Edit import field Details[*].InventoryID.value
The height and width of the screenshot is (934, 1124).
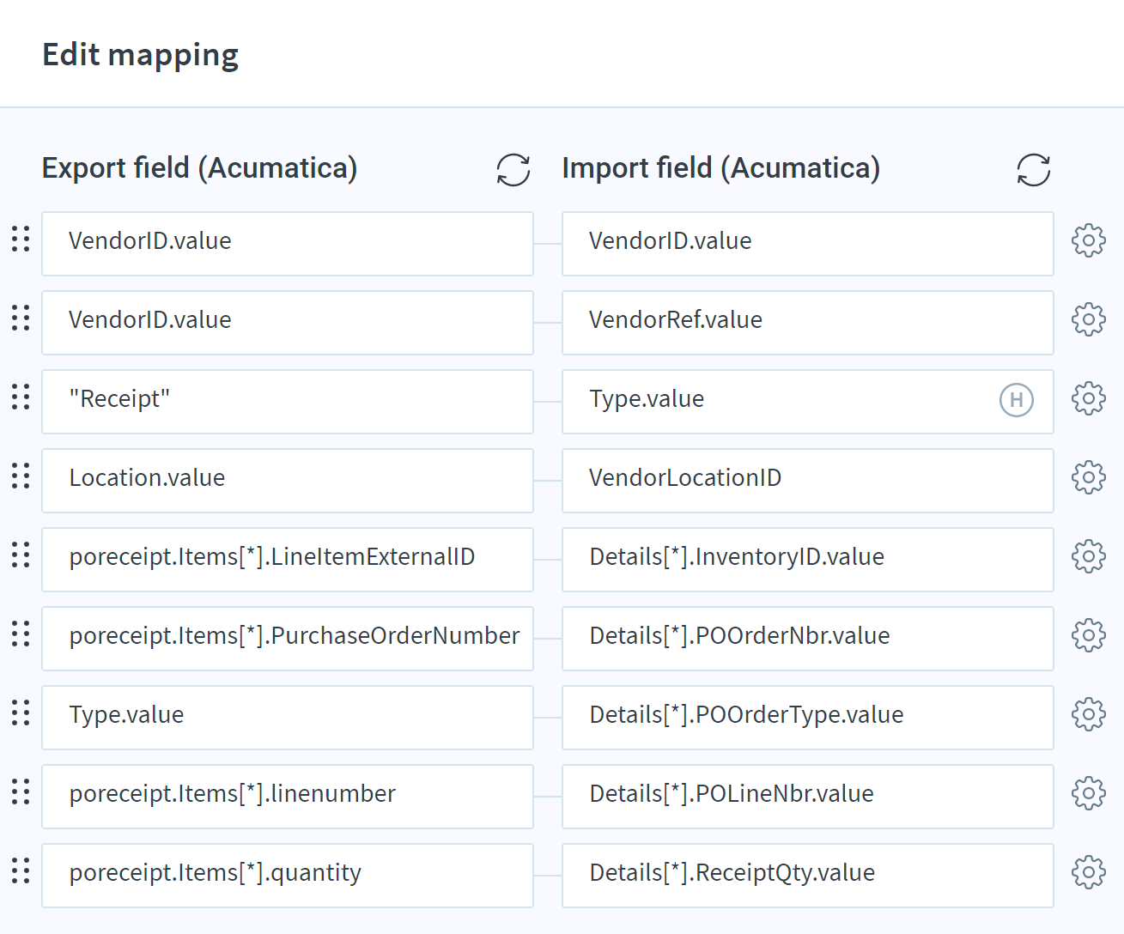point(808,560)
